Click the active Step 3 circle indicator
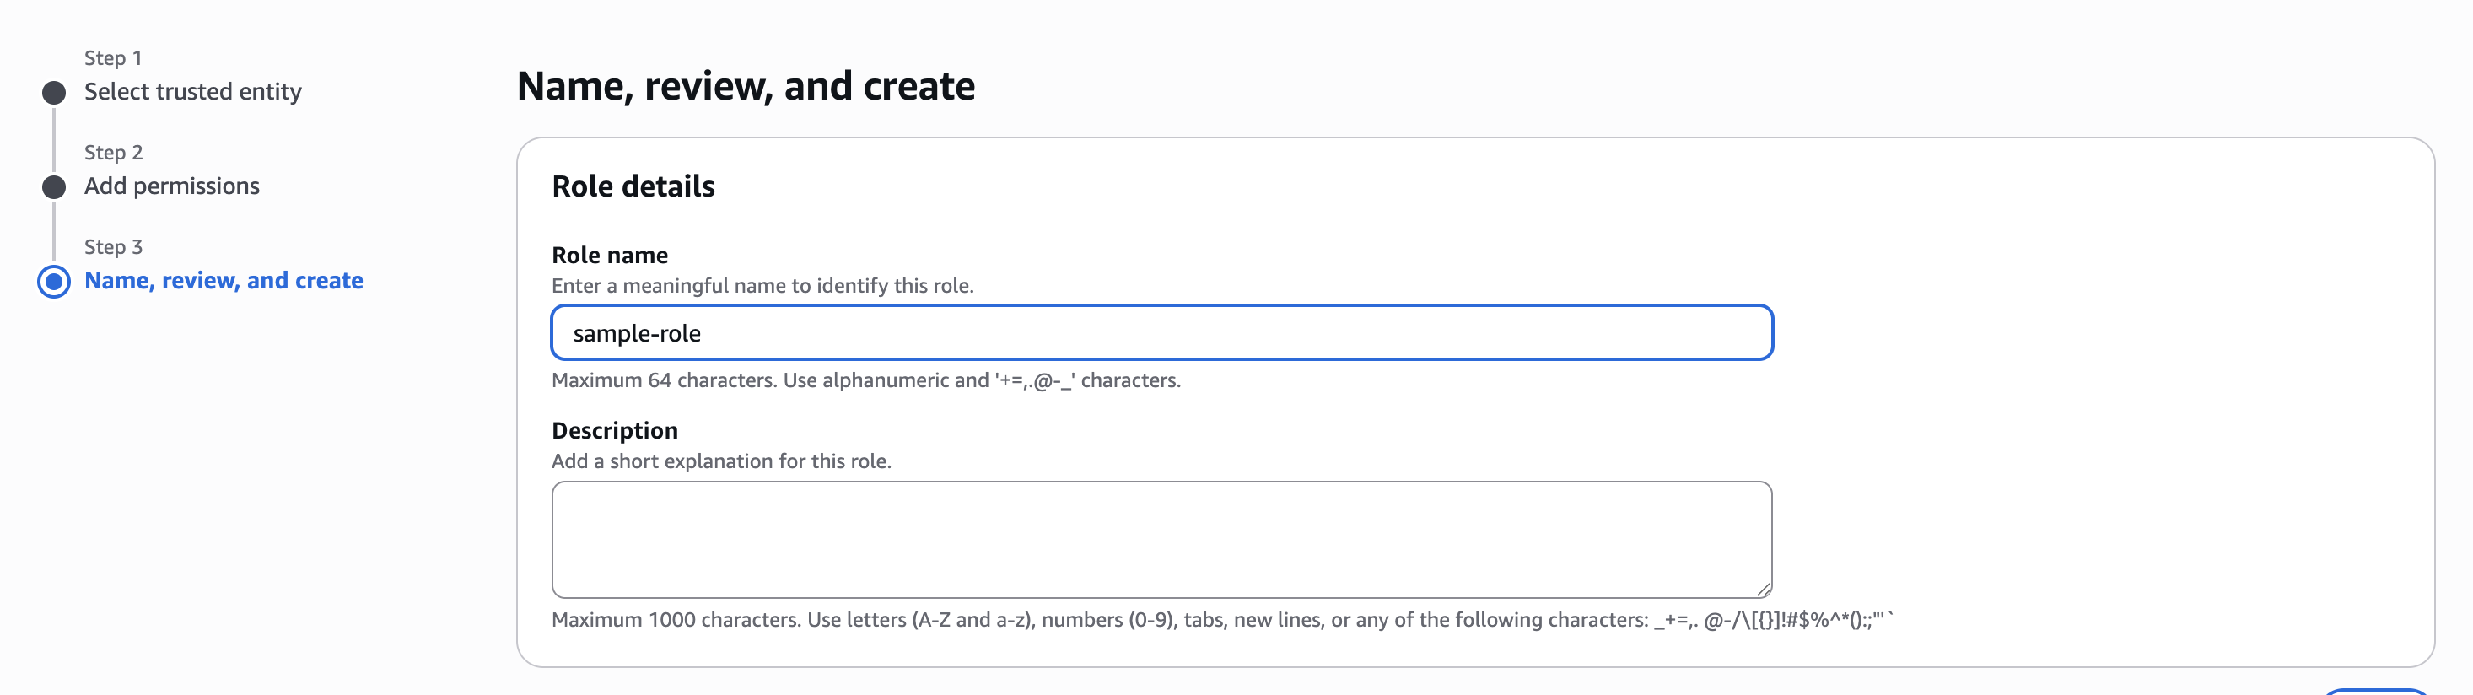Image resolution: width=2473 pixels, height=695 pixels. [54, 281]
